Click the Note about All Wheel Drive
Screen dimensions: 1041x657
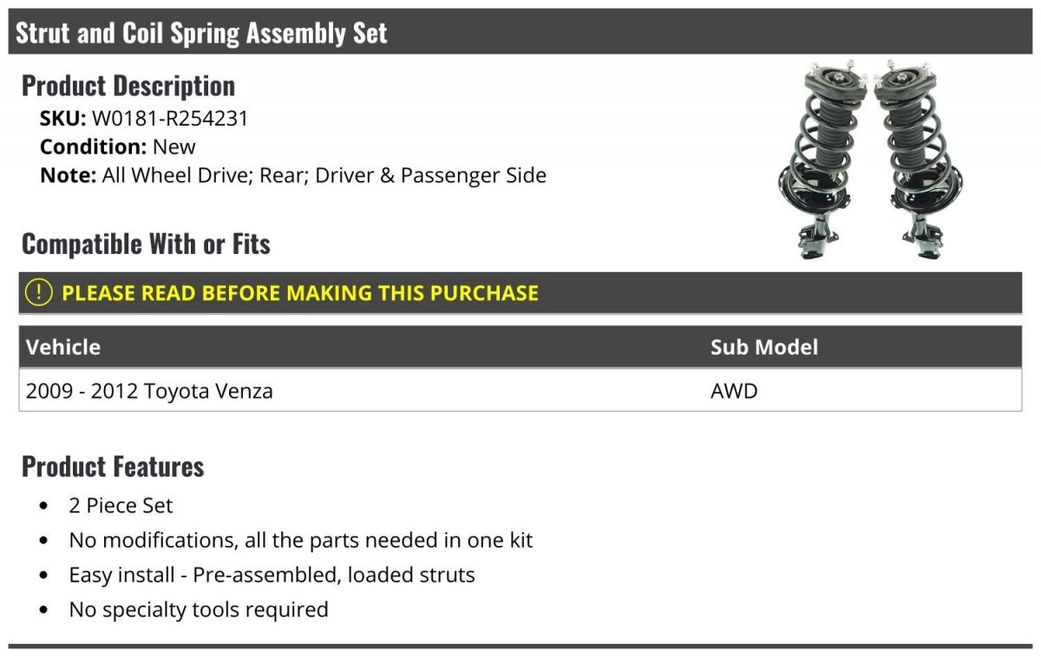coord(293,175)
